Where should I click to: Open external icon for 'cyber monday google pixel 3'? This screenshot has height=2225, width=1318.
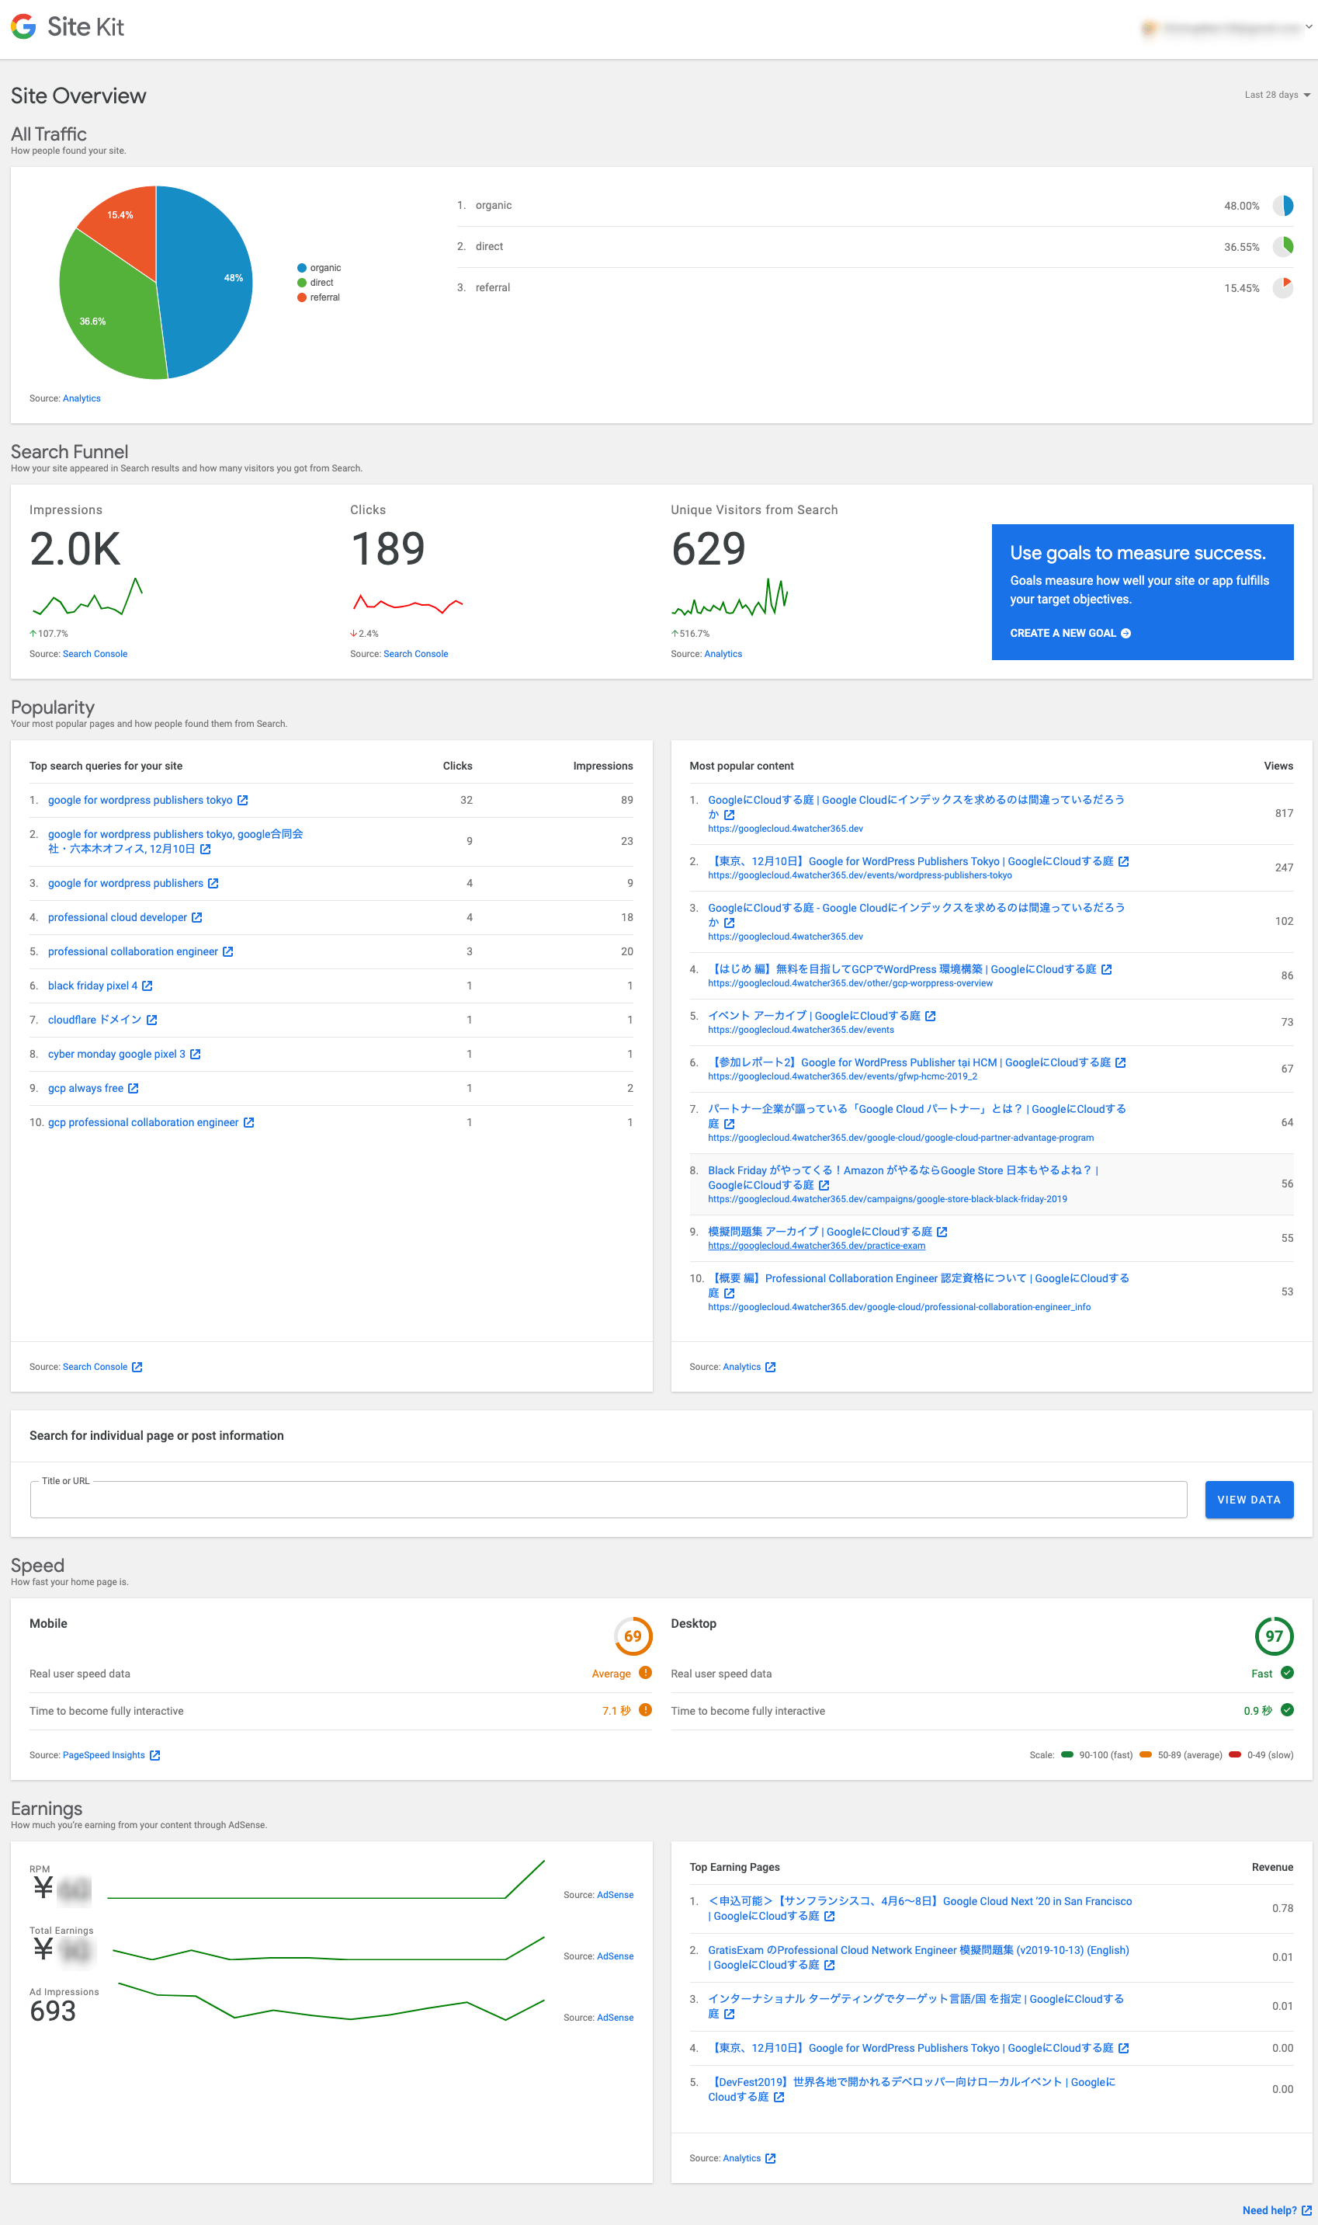(x=196, y=1055)
